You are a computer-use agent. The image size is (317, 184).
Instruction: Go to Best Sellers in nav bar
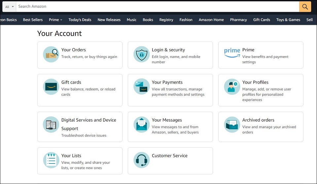pos(33,20)
